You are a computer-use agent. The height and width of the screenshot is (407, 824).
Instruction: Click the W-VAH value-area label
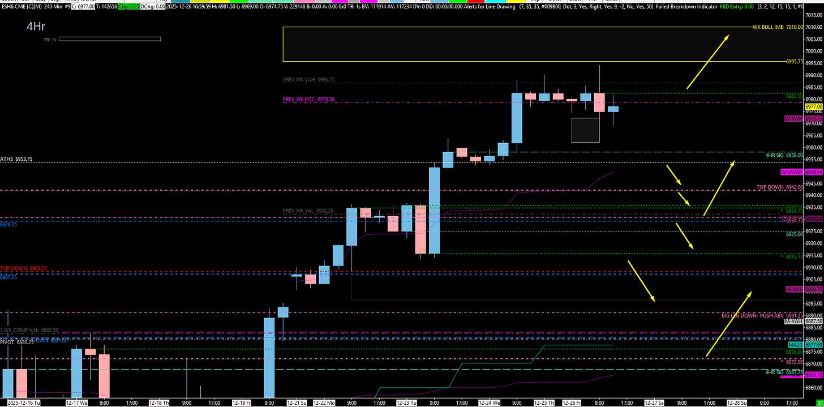coord(794,118)
